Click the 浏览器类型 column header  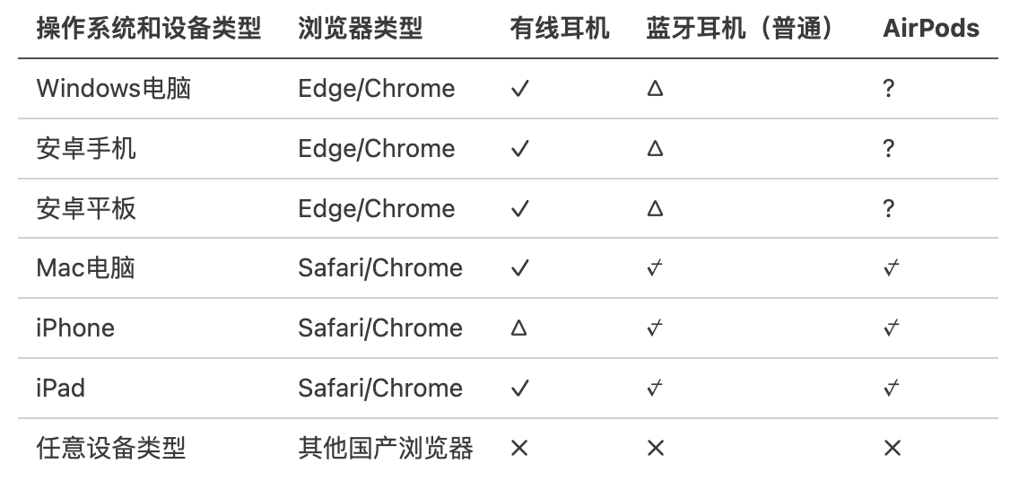[x=360, y=29]
